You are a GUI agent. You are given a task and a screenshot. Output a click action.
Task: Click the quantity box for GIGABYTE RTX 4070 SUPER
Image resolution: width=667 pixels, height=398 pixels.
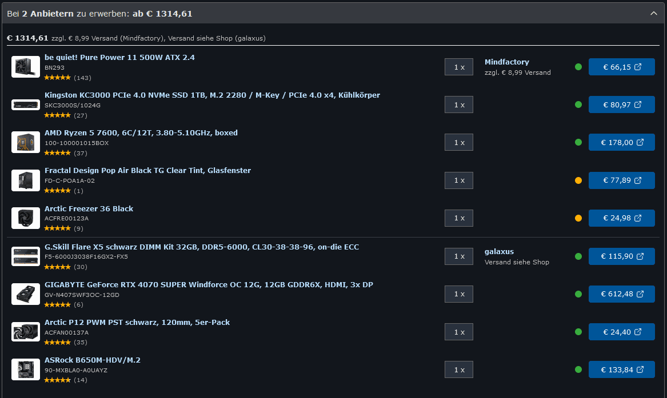tap(459, 294)
